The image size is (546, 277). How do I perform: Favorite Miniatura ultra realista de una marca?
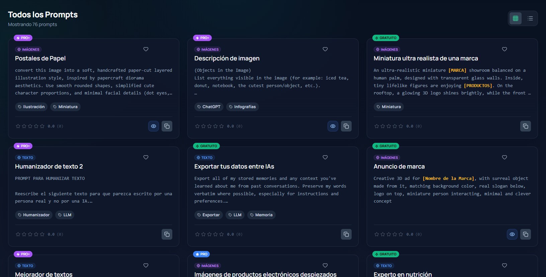tap(505, 49)
